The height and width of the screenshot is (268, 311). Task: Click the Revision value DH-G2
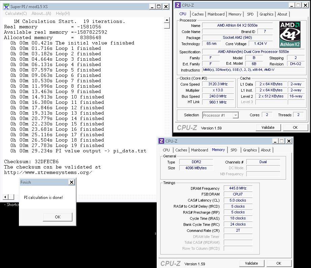click(296, 64)
